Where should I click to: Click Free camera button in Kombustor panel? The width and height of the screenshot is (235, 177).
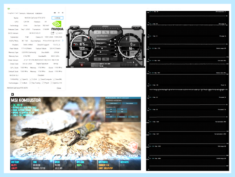point(130,103)
